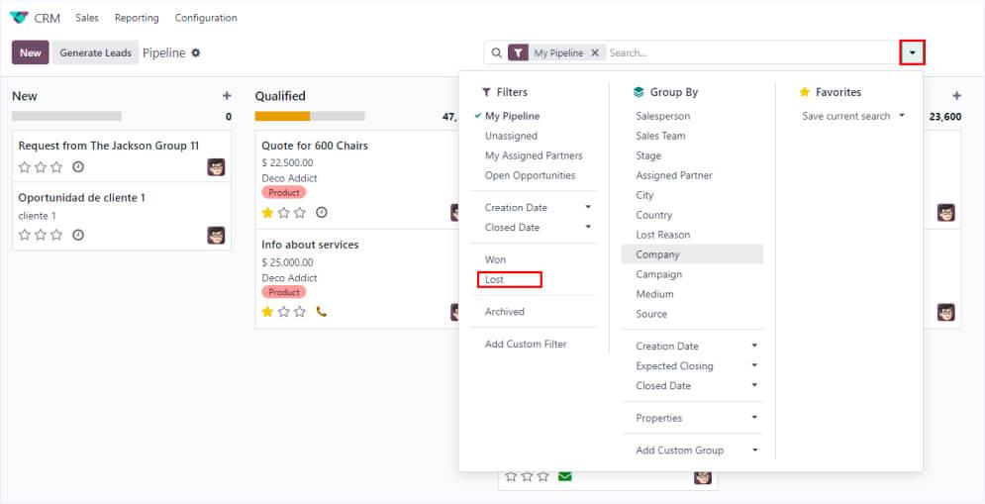Click the avatar on Oportunidad de cliente 1 card
The height and width of the screenshot is (504, 985).
216,236
